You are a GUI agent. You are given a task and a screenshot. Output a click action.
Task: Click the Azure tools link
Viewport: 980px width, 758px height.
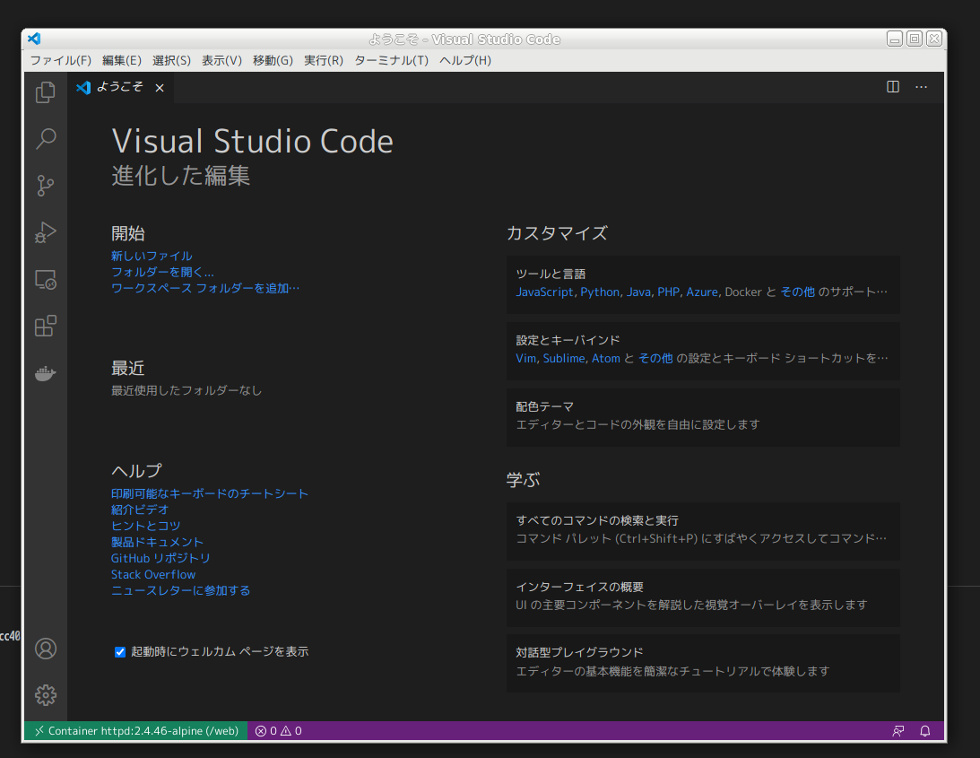click(x=702, y=292)
